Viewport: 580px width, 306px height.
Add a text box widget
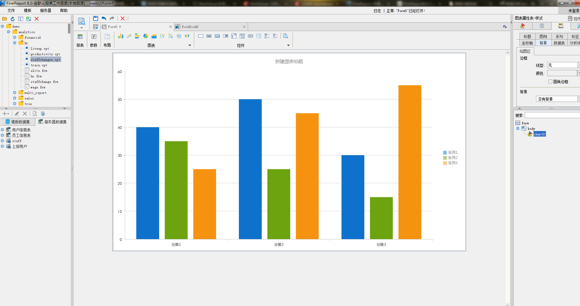[201, 36]
